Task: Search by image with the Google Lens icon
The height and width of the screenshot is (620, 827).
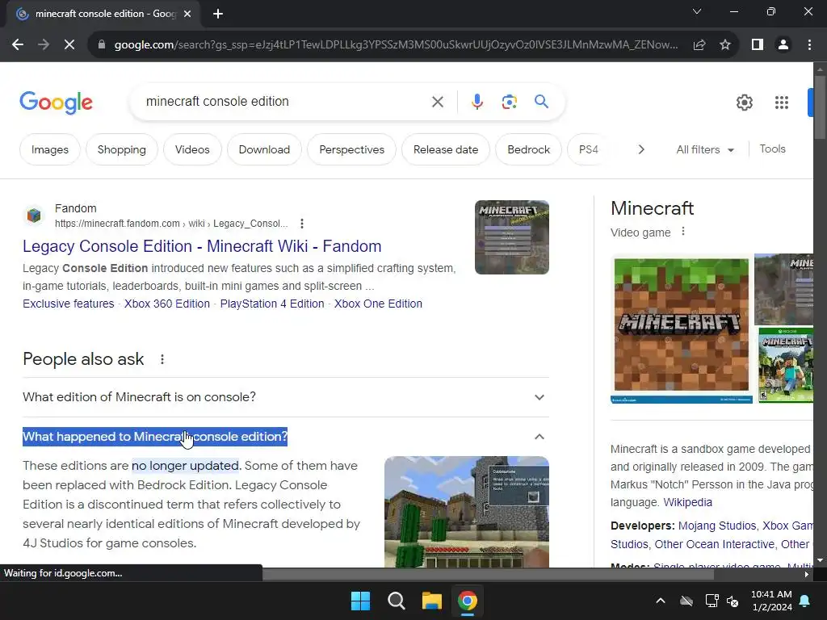Action: [509, 102]
